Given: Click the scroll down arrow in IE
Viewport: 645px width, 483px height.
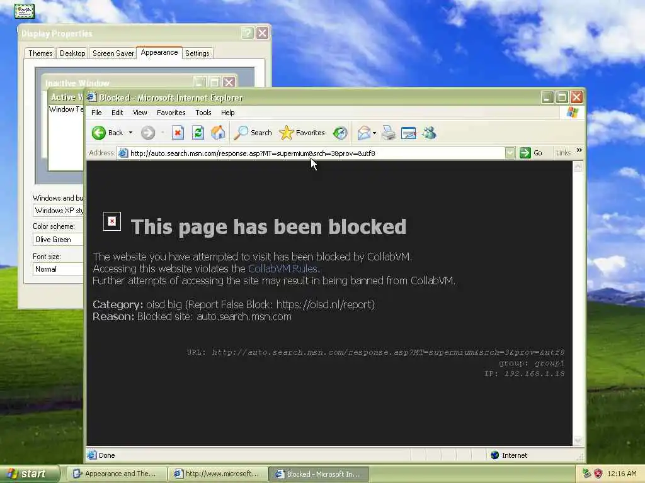Looking at the screenshot, I should (578, 441).
